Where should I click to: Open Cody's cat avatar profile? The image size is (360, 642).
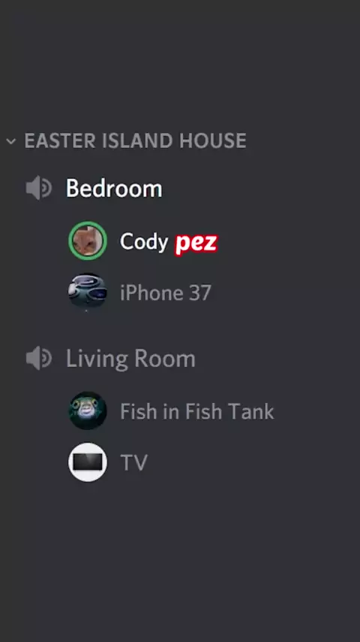pos(88,241)
